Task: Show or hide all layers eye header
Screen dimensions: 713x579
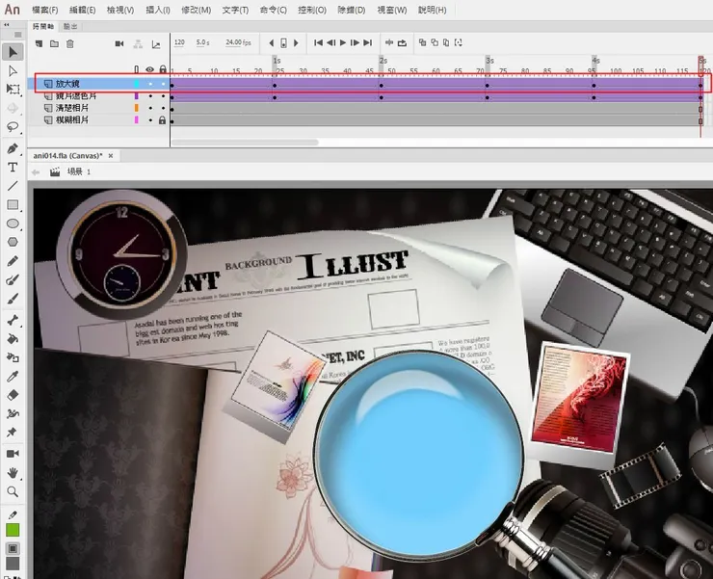Action: (x=149, y=69)
